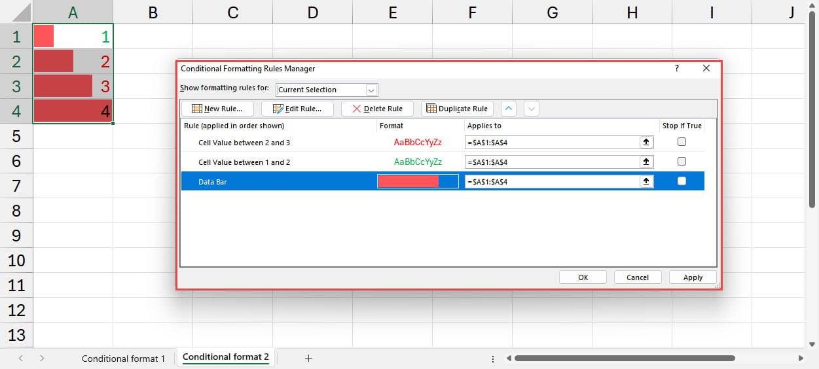
Task: Check Stop If True for between 1 and 2
Action: pos(682,162)
